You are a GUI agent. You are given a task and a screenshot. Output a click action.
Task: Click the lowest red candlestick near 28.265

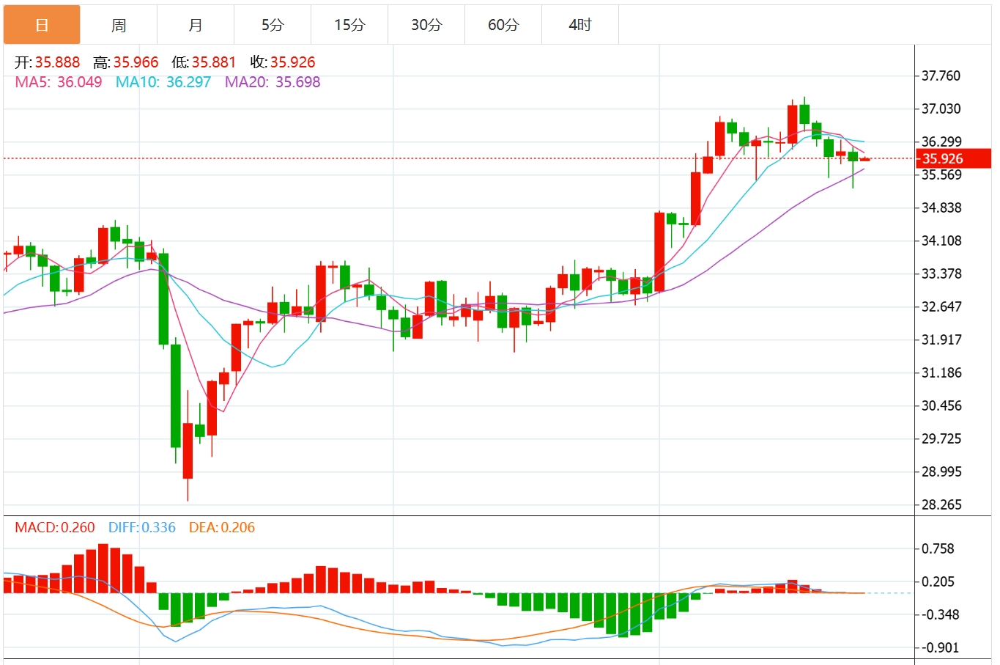point(188,450)
